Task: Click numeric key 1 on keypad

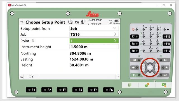Action: pyautogui.click(x=143, y=29)
